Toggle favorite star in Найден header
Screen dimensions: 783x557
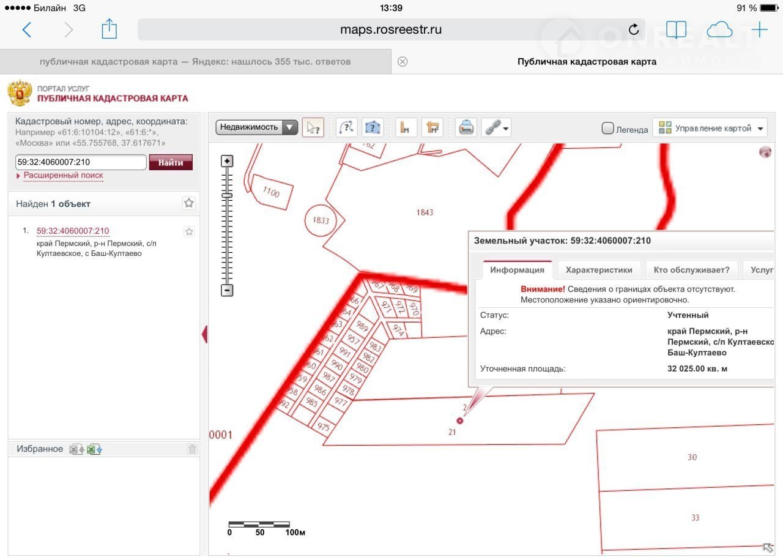tap(189, 203)
